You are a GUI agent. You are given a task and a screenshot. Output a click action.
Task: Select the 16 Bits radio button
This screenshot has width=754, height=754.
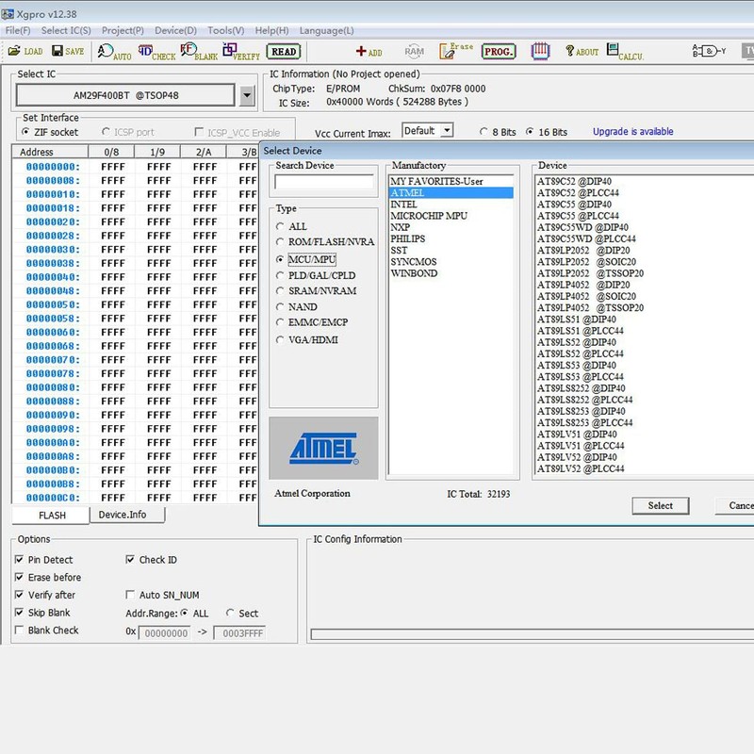547,132
